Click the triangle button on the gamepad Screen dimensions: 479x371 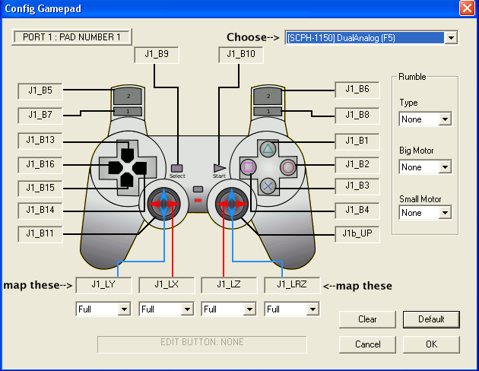click(x=268, y=149)
